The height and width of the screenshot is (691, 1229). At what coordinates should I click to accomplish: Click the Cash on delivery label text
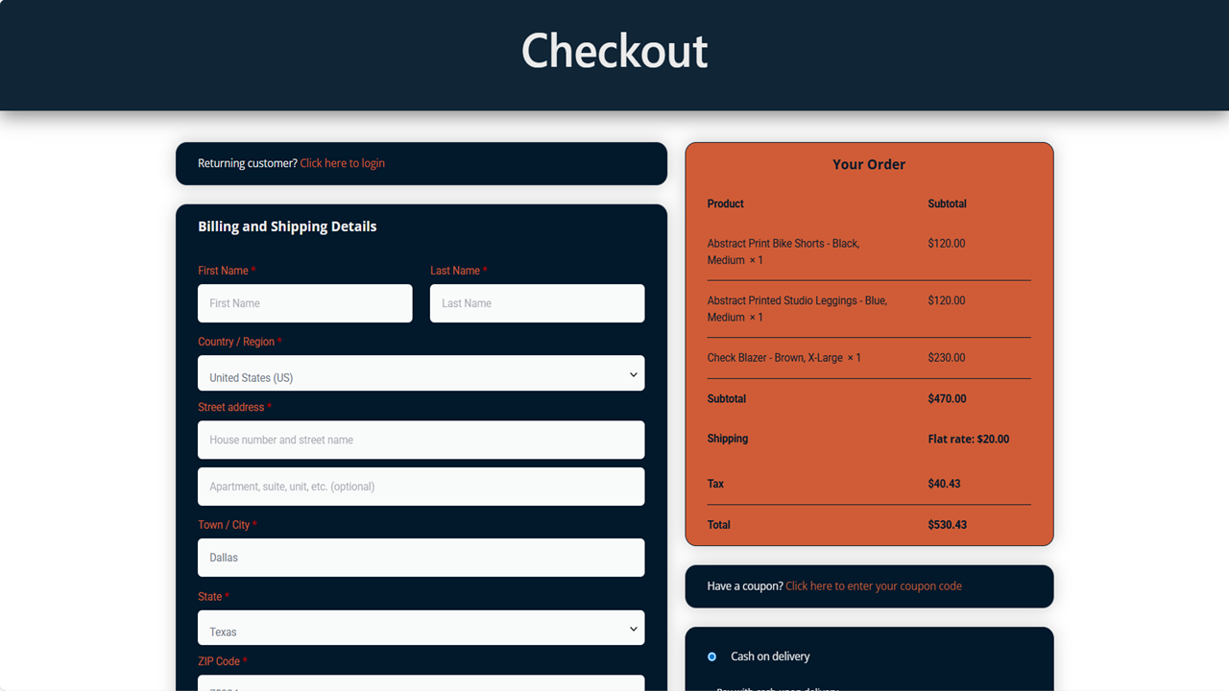(x=770, y=656)
